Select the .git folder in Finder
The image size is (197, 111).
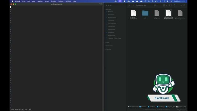point(145,14)
